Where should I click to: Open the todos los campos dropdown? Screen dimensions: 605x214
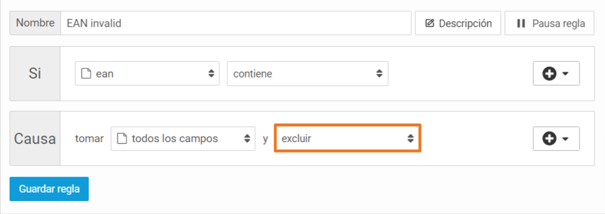coord(183,138)
